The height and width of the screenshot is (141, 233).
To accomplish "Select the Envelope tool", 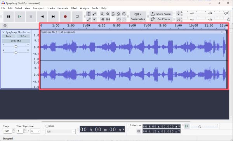I will [x=94, y=14].
